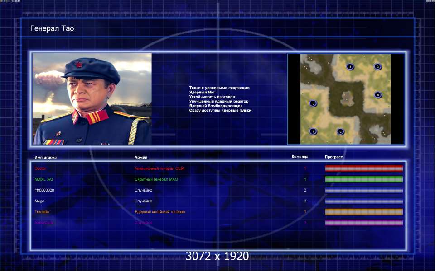Click team number 3 in Mego's row
435x271 pixels.
[x=305, y=201]
